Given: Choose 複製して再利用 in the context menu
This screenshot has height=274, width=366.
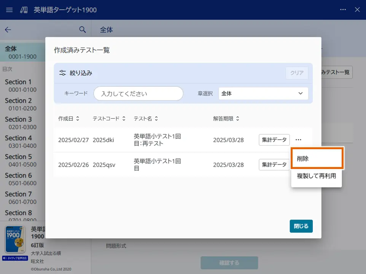Looking at the screenshot, I should pos(317,176).
